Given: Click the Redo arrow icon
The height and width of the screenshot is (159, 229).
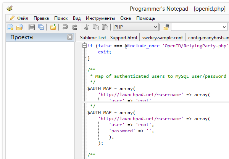Looking at the screenshot, I should (x=74, y=27).
